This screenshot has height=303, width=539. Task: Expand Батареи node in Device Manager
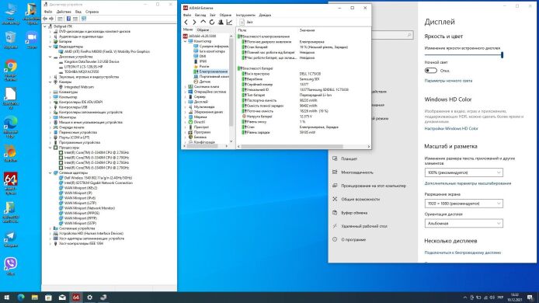click(x=50, y=41)
